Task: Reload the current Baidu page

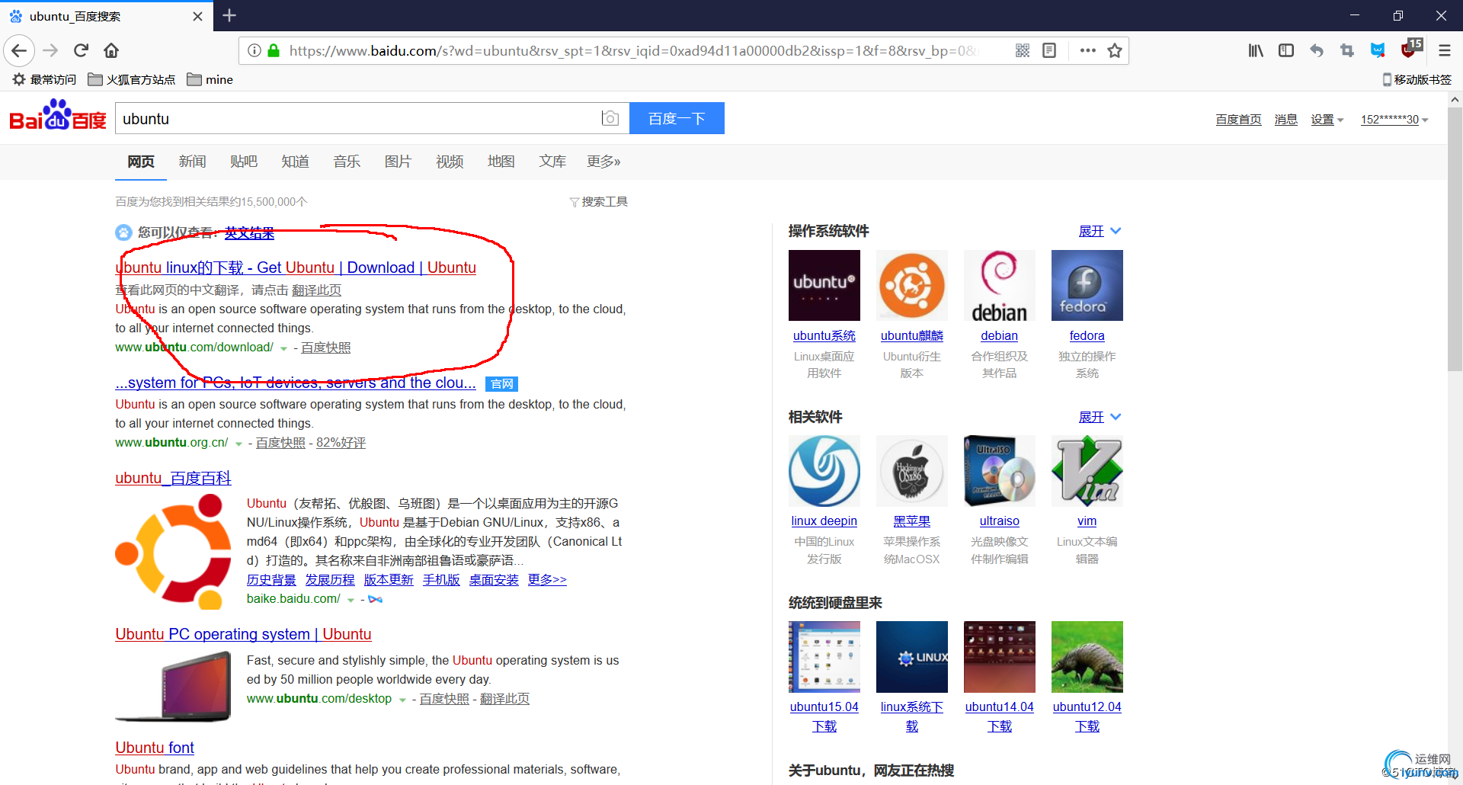Action: (81, 51)
